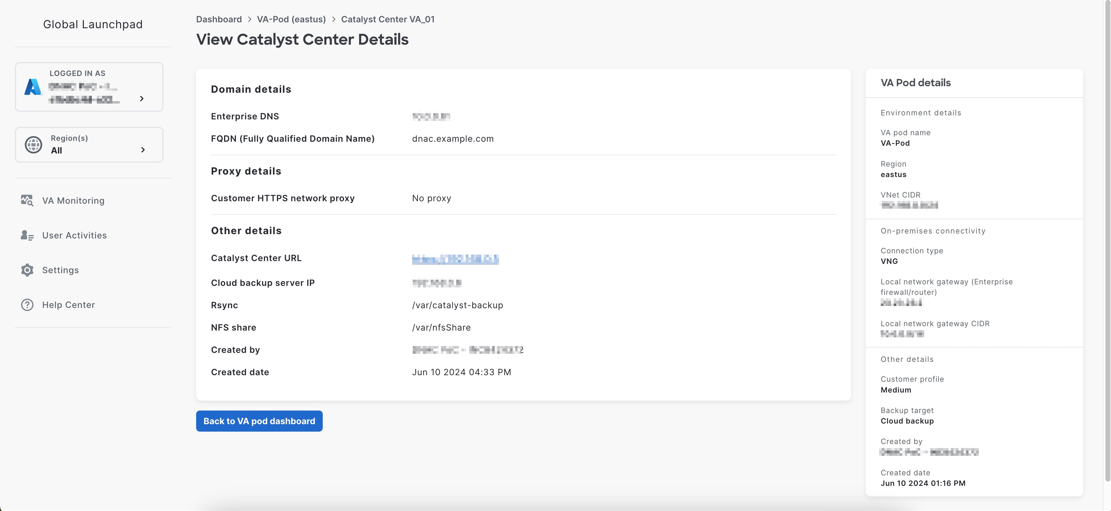Click the Local network gateway CIDR label

point(935,324)
